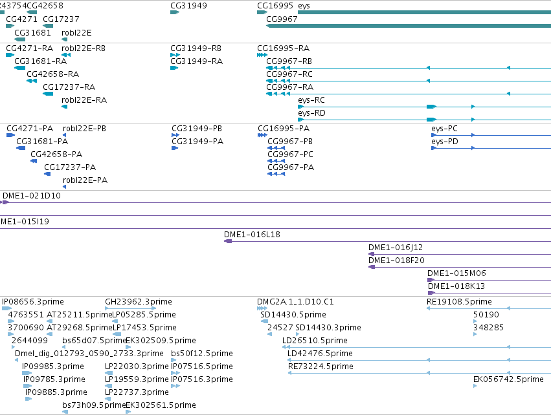Select BAC clone DME1-018K13
This screenshot has width=551, height=415.
pyautogui.click(x=456, y=286)
